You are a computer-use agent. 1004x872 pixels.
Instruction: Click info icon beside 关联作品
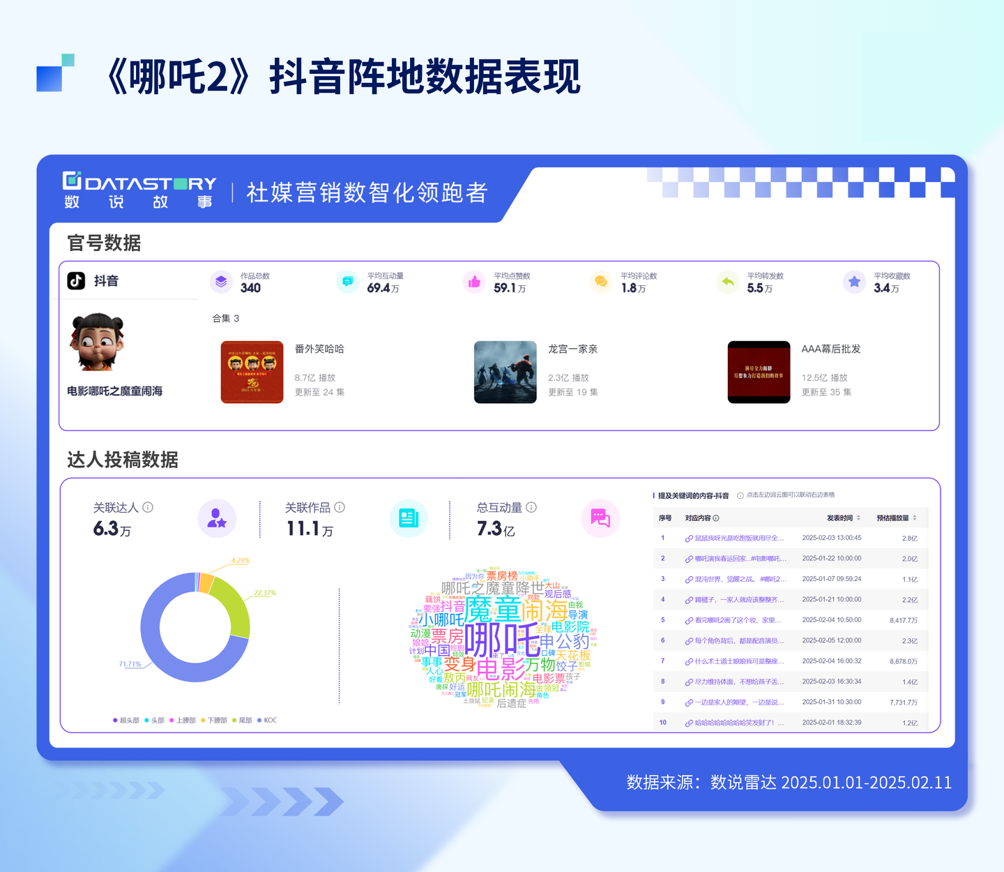(x=340, y=507)
